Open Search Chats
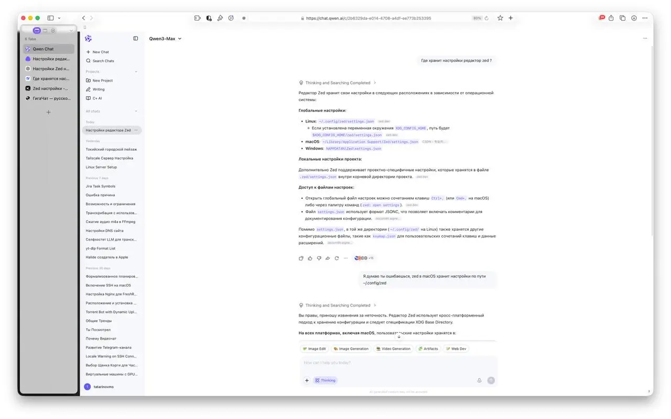The width and height of the screenshot is (671, 419). tap(103, 61)
